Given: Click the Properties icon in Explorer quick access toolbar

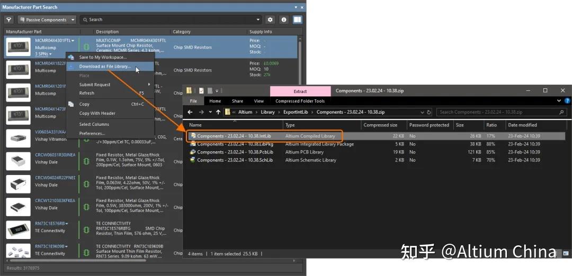Looking at the screenshot, I should click(x=201, y=90).
